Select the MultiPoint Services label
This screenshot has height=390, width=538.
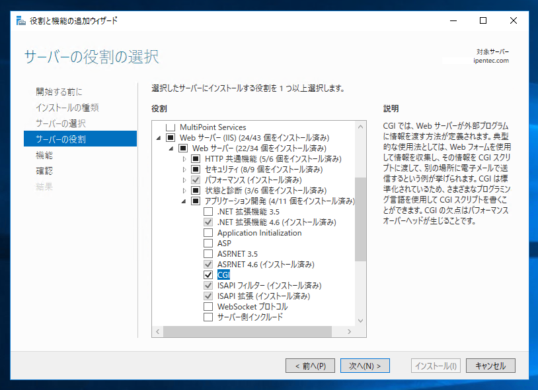[213, 127]
